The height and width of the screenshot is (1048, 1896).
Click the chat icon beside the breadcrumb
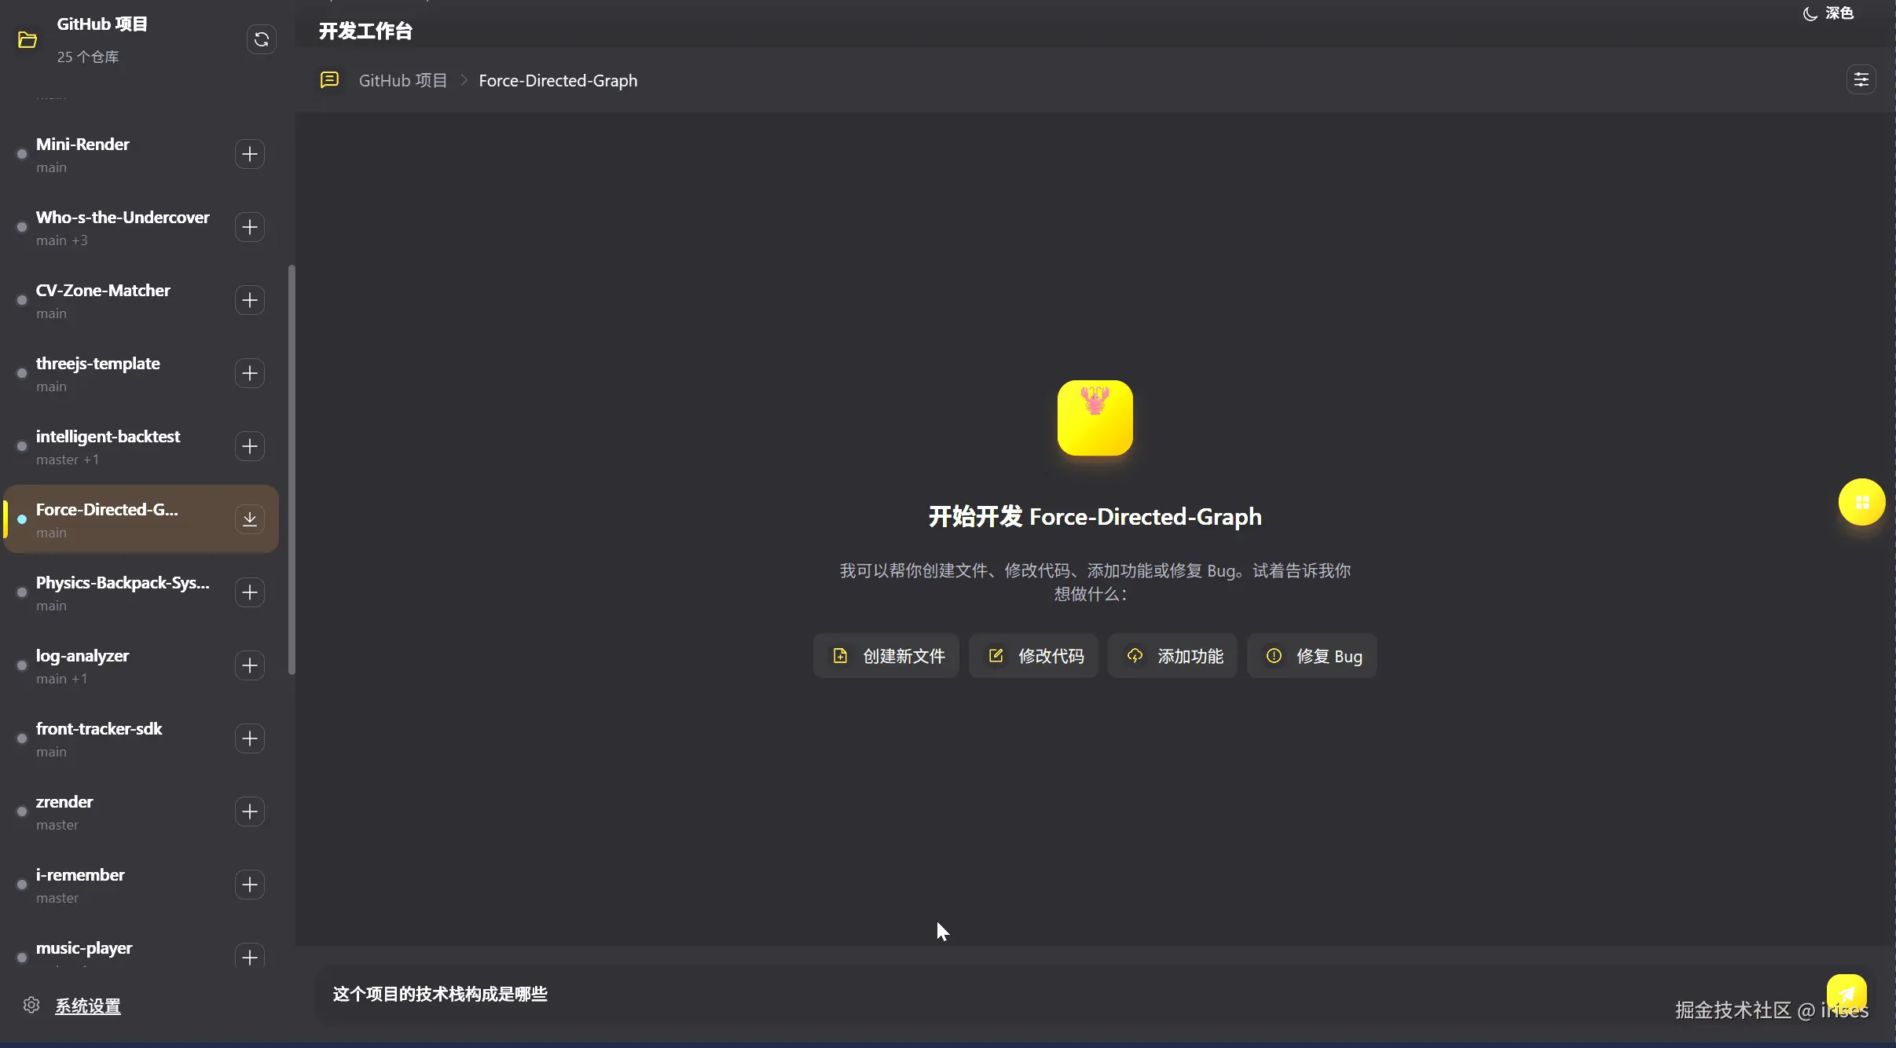(x=329, y=80)
